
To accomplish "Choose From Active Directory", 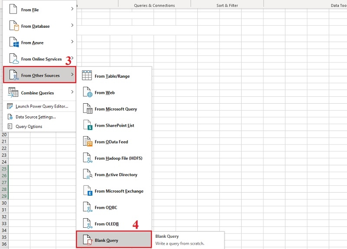I will point(114,174).
